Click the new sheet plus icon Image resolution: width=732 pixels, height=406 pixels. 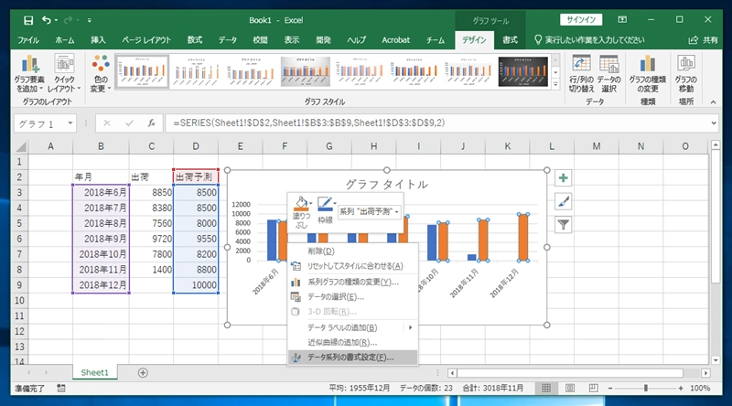pyautogui.click(x=143, y=372)
